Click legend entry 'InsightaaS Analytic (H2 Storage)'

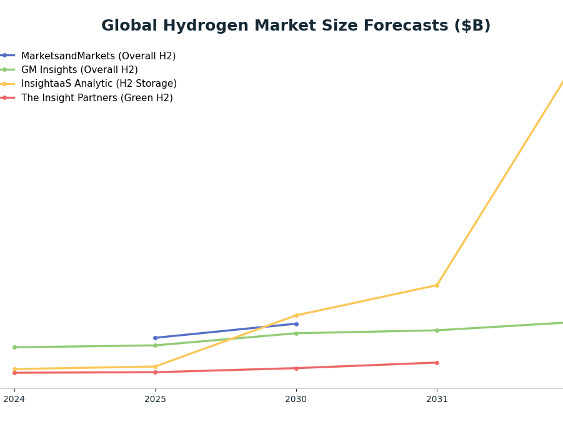pyautogui.click(x=99, y=84)
